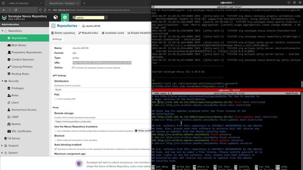Toggle Use Nexus Repository truststore checkbox
The image size is (303, 170).
pos(56,131)
